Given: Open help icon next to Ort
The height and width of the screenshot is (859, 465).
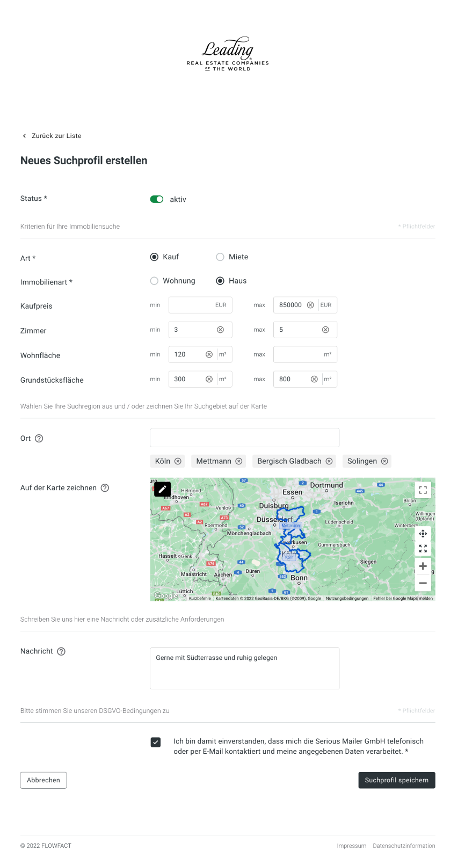Looking at the screenshot, I should tap(39, 439).
